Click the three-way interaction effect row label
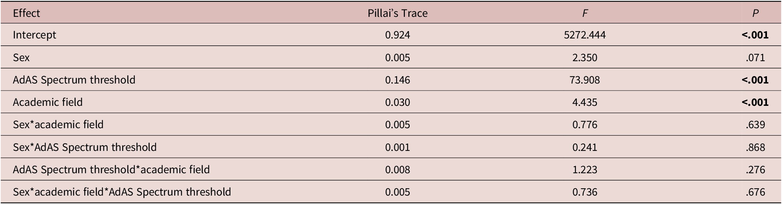This screenshot has height=204, width=782. point(122,192)
